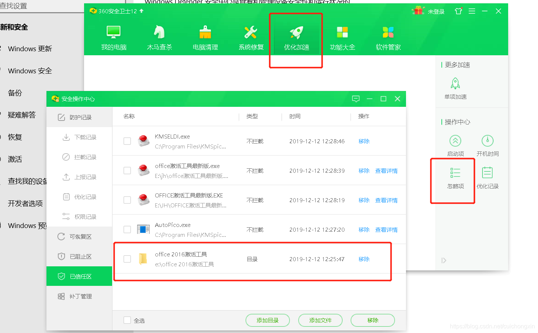Open 恢复 in the Settings window
Viewport: 538px width, 333px height.
15,137
